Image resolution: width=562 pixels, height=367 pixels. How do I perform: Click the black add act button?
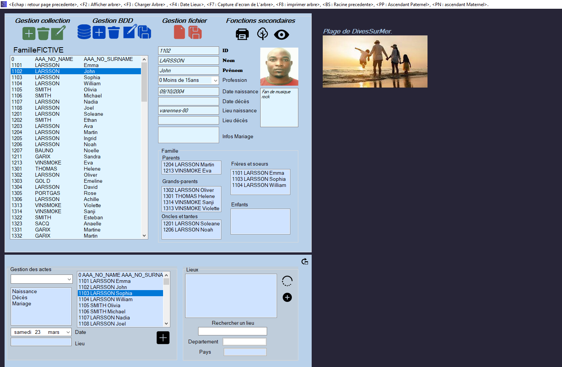(x=163, y=338)
